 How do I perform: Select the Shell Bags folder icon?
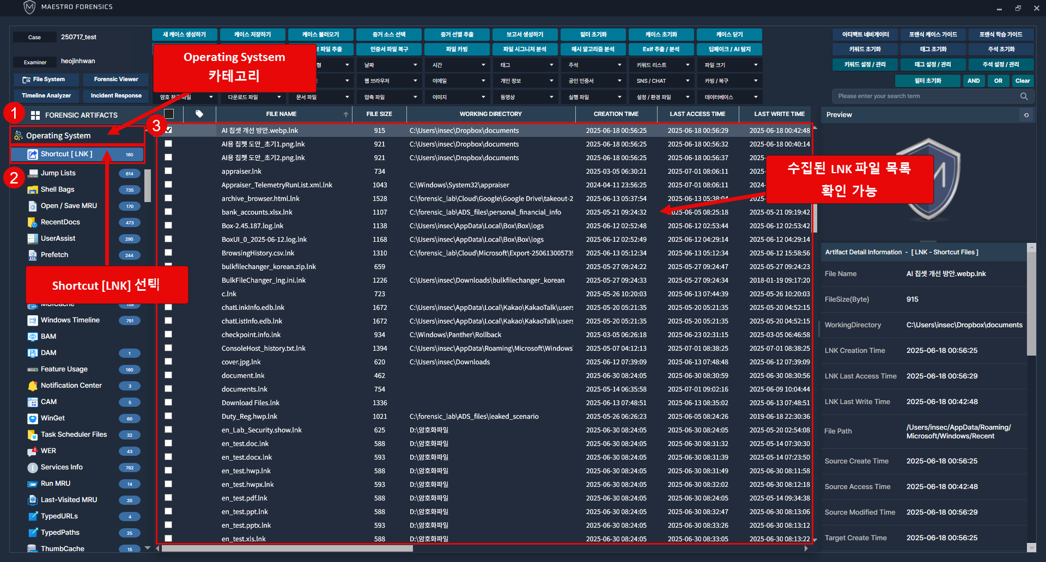pos(32,190)
